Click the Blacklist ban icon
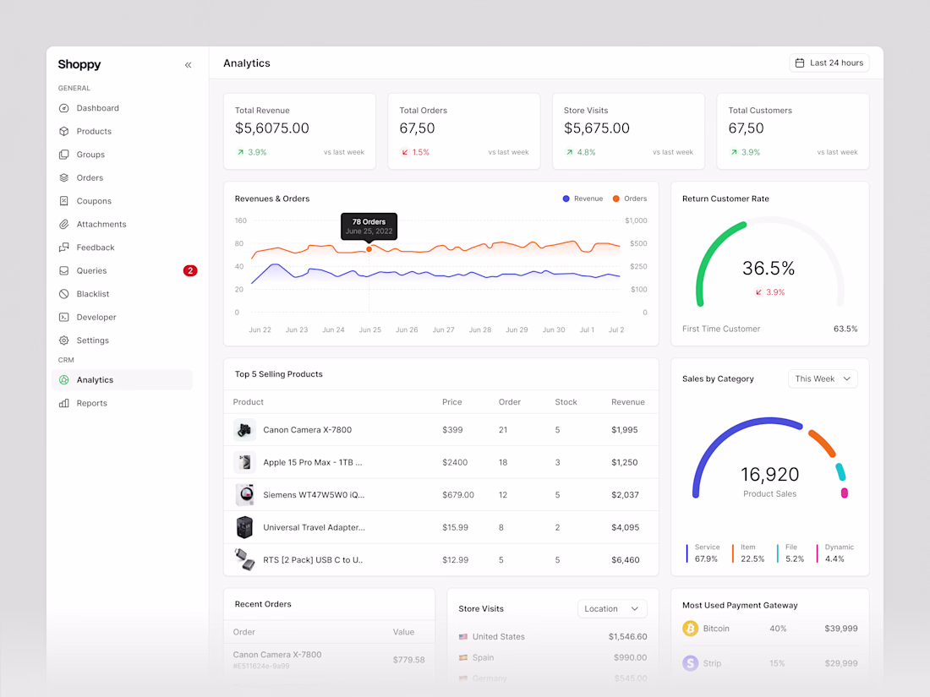The image size is (930, 697). (64, 294)
